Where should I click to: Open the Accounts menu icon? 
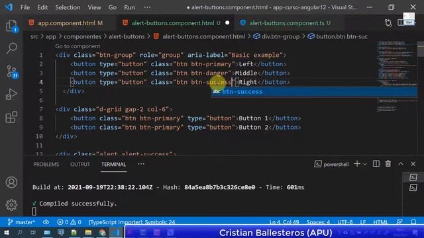(11, 182)
